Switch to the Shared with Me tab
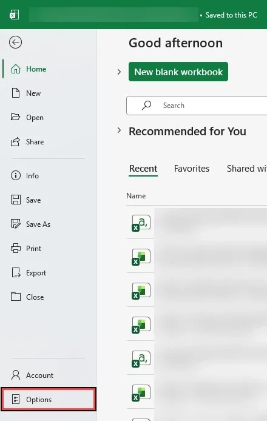Screen dimensions: 267x421 246,169
